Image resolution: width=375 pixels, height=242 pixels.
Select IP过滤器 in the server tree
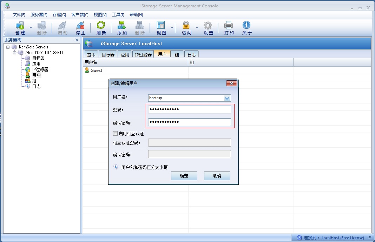[40, 69]
